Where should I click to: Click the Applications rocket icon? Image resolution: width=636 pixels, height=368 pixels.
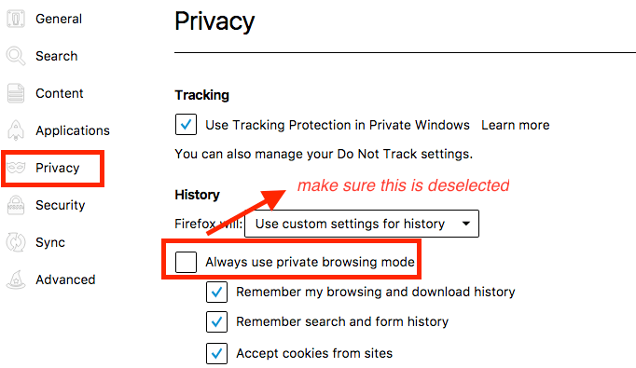coord(16,130)
